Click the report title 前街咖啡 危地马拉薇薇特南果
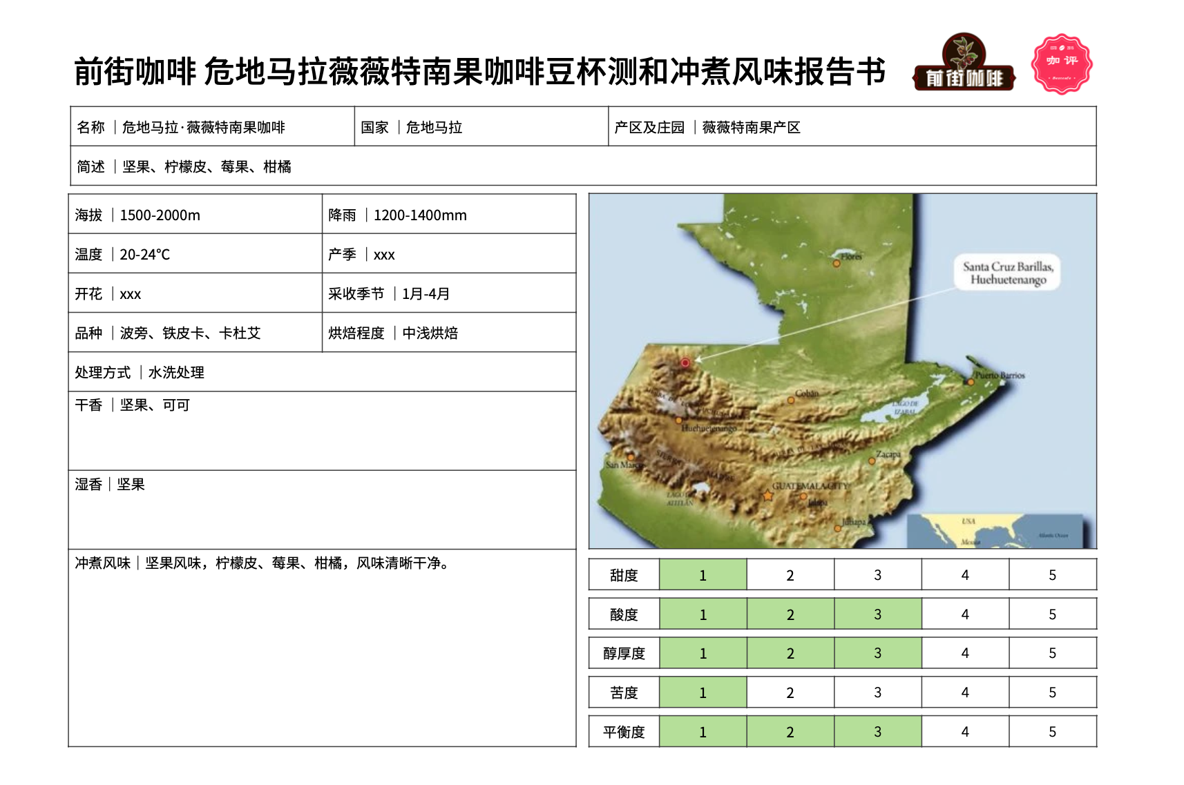Screen dimensions: 1184x785 coord(480,71)
